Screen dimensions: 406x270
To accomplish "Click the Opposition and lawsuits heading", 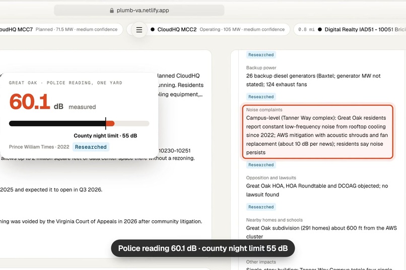I will coord(271,178).
